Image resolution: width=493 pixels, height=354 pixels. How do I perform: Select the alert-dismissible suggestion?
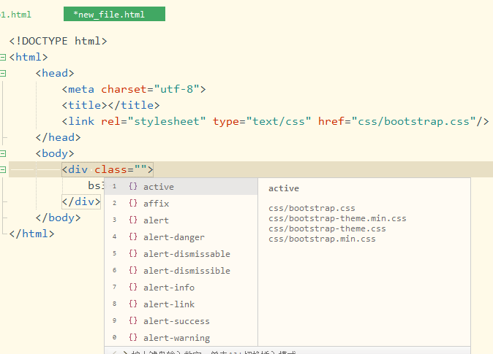(187, 271)
